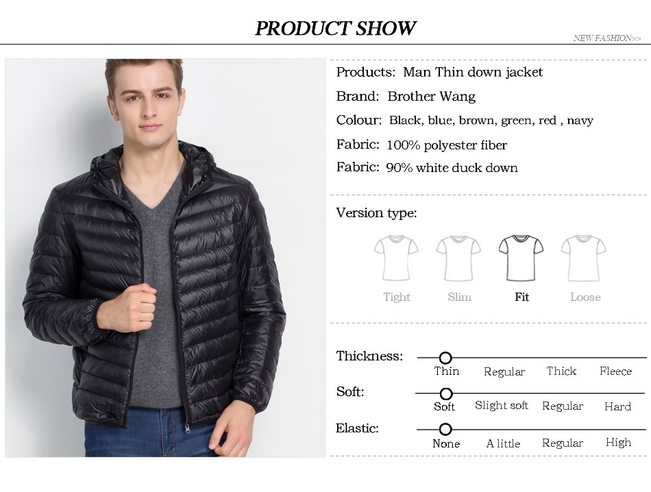Click the Elastic slider handle
651x492 pixels.
(445, 430)
